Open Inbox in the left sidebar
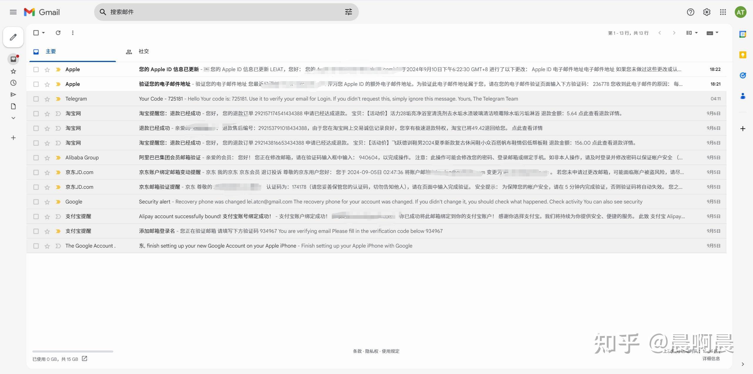Viewport: 753px width, 374px height. coord(13,59)
